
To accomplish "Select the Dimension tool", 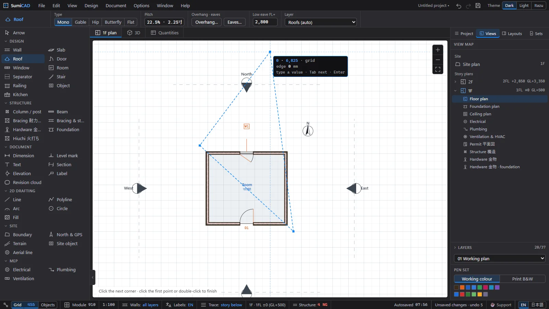I will pyautogui.click(x=23, y=156).
